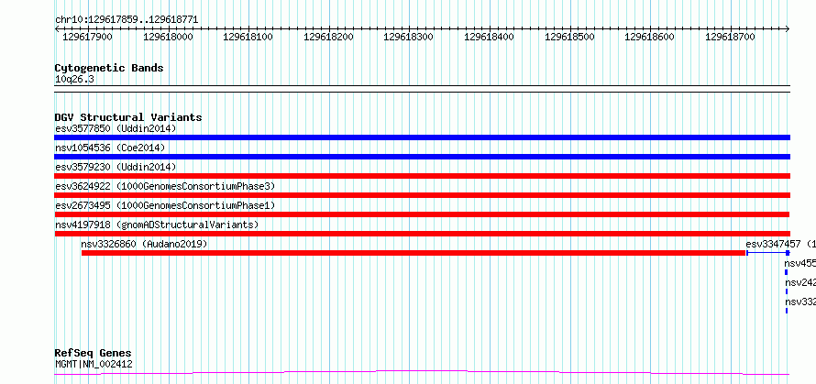Viewport: 816px width, 384px height.
Task: Open esv2673495 (1000GenomesConsortiumPhase1) label
Action: click(165, 205)
